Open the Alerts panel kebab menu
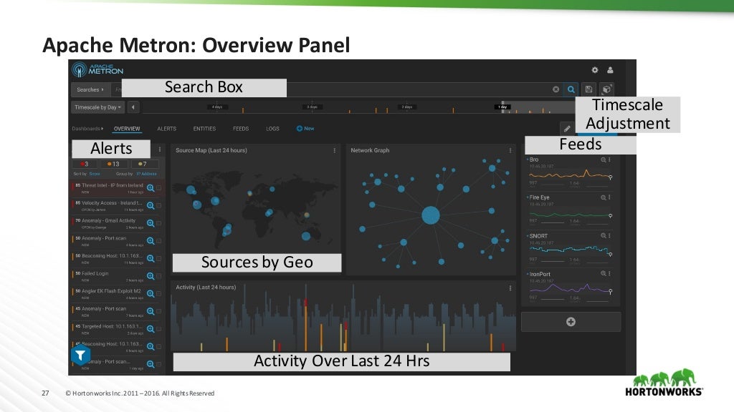Image resolution: width=734 pixels, height=412 pixels. [160, 149]
